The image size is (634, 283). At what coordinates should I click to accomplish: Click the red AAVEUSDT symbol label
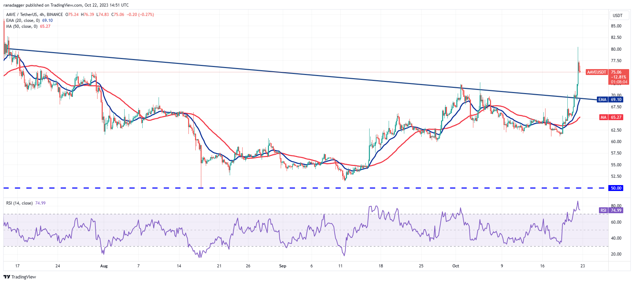[596, 72]
